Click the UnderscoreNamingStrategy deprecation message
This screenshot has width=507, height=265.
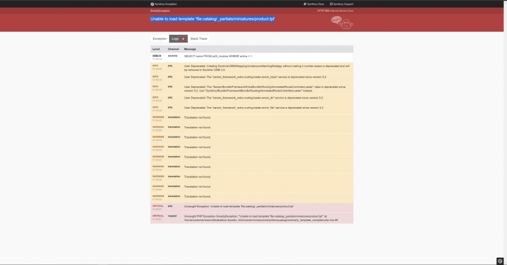[x=267, y=68]
